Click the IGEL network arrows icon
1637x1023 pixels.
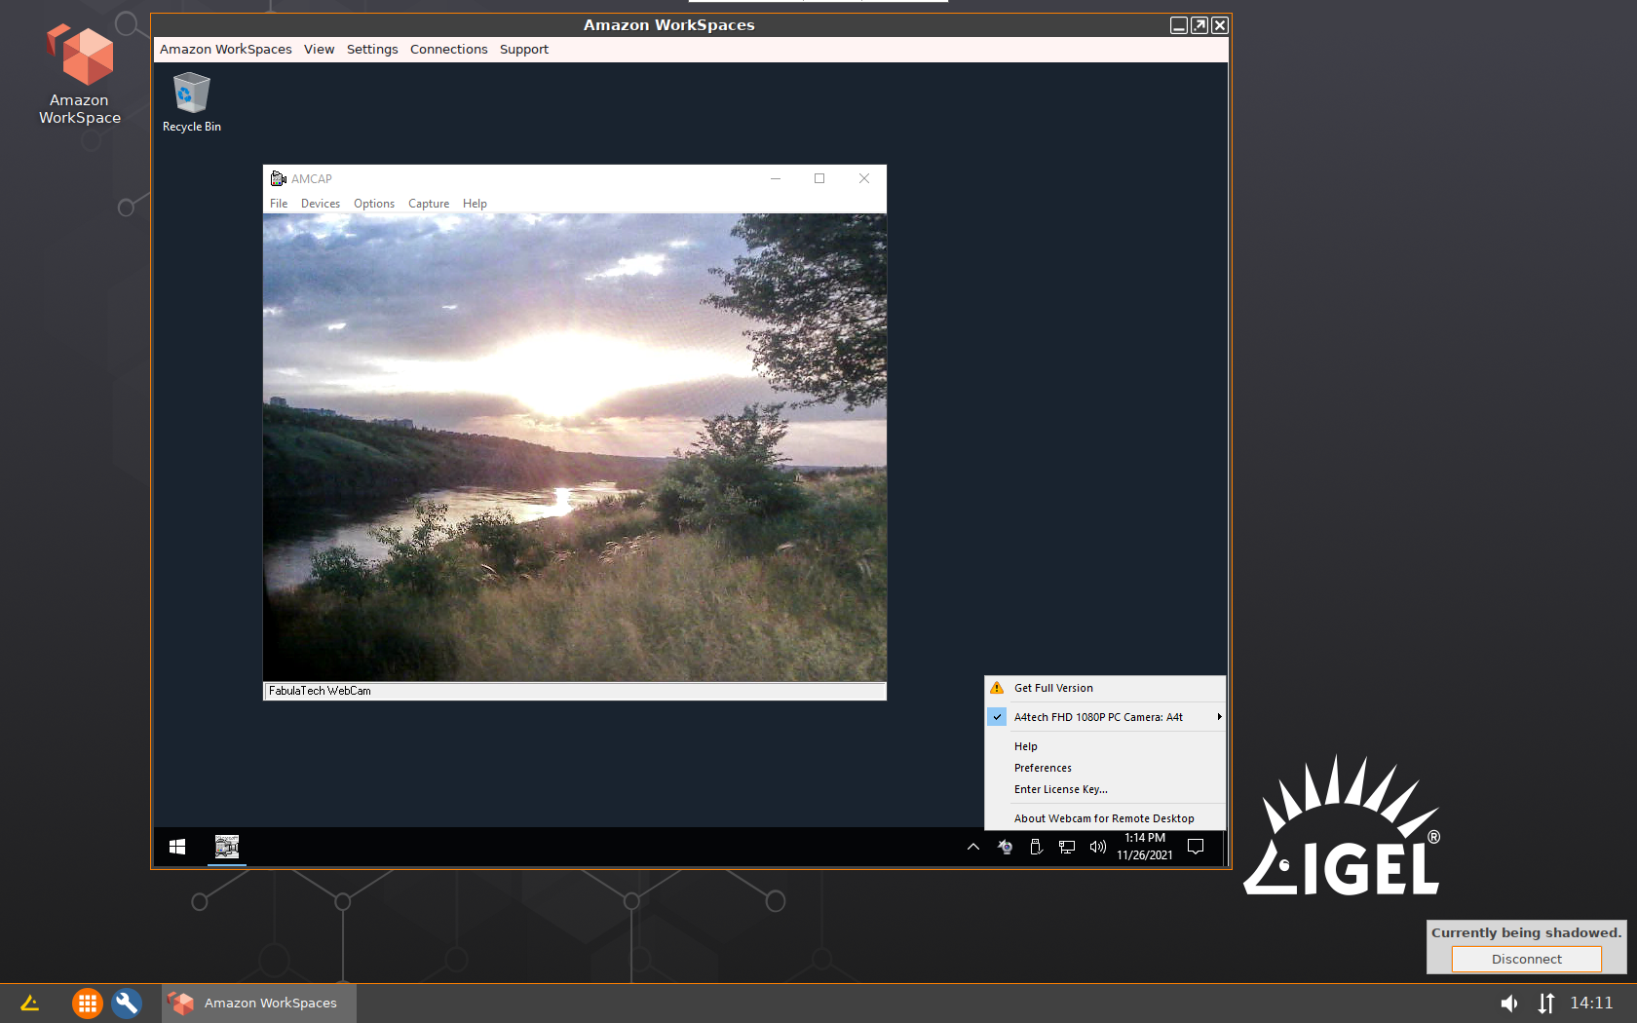tap(1546, 1003)
